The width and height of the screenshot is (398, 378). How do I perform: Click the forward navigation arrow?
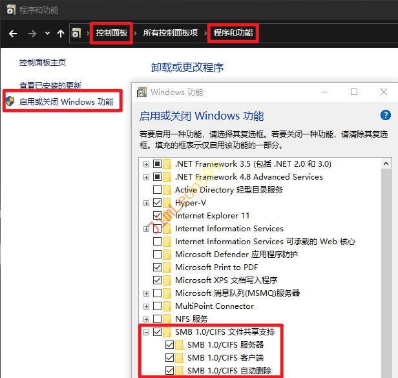point(31,33)
